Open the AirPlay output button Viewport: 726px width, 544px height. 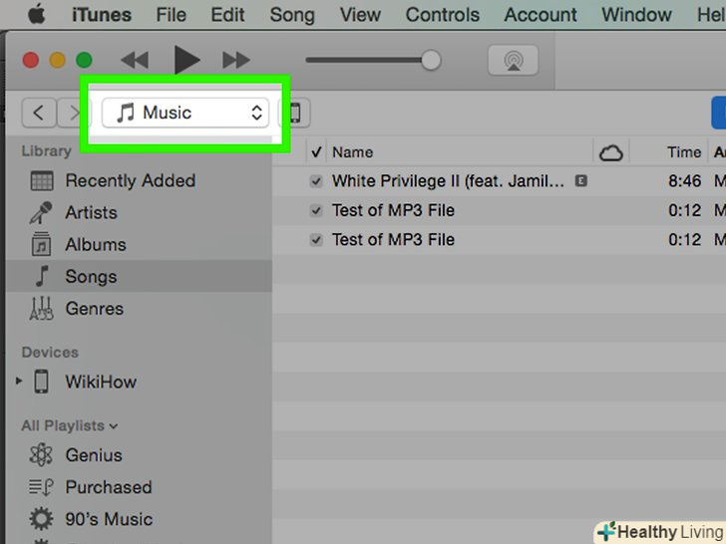coord(513,61)
